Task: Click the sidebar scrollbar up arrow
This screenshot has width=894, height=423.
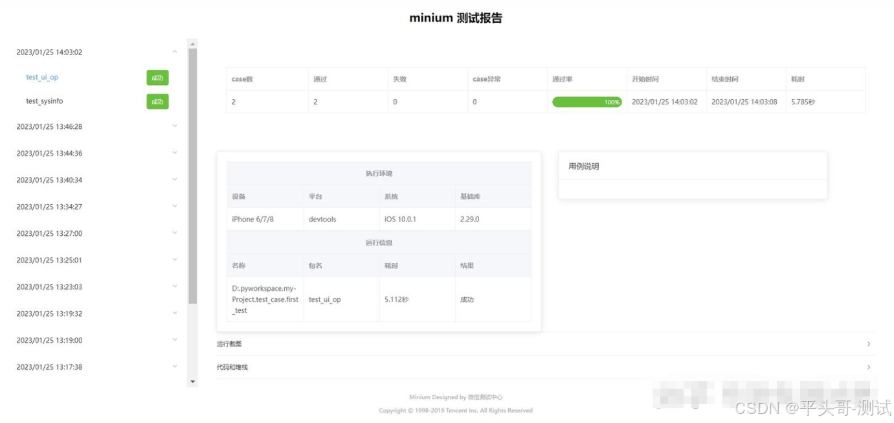Action: (192, 43)
